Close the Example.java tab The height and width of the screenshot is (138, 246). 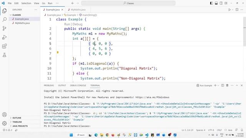click(x=62, y=10)
